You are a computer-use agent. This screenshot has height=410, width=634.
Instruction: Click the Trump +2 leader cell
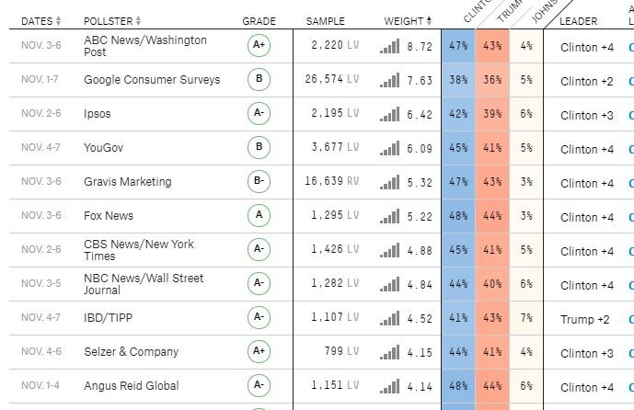[x=585, y=319]
